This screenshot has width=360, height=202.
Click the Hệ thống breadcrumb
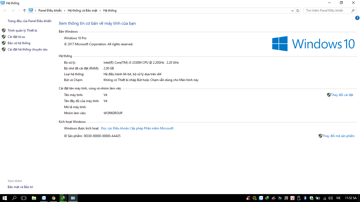tap(110, 11)
